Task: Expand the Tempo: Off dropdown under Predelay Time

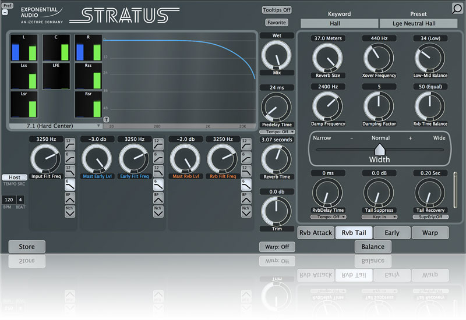Action: pyautogui.click(x=277, y=132)
